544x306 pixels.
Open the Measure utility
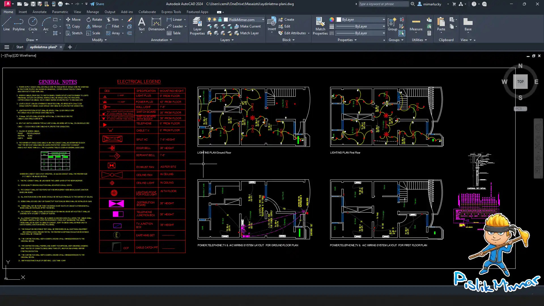click(416, 24)
